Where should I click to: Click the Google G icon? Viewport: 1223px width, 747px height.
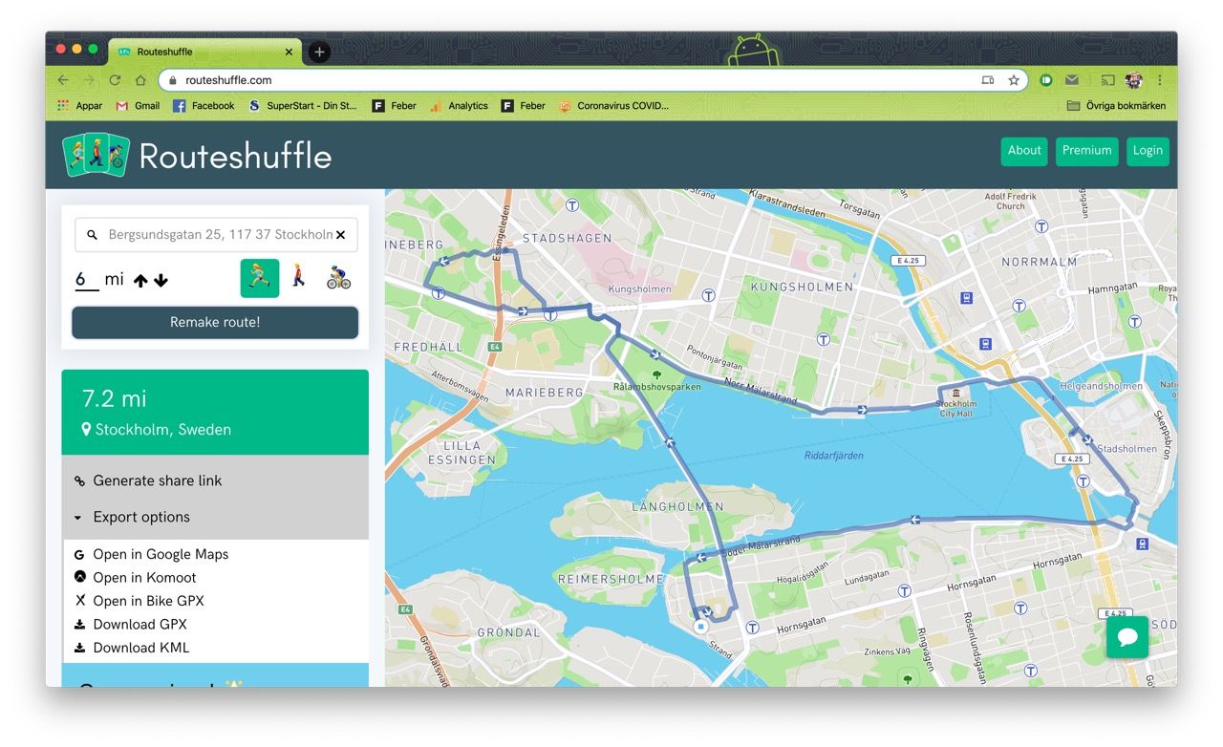[79, 554]
